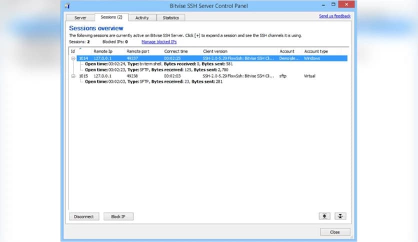Click remote port value 49237
This screenshot has width=418, height=242.
coord(132,58)
